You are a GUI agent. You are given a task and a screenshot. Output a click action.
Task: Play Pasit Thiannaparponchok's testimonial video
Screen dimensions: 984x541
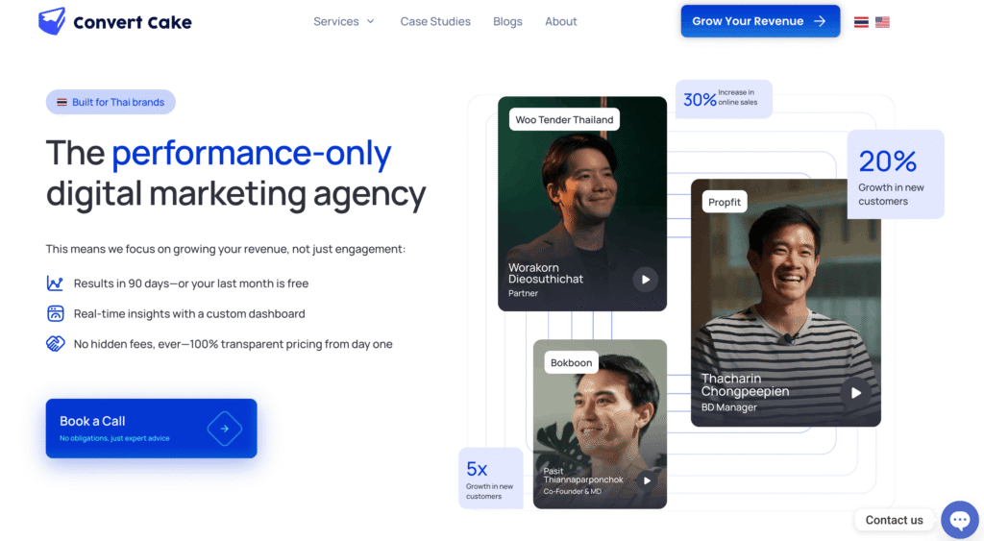click(647, 480)
